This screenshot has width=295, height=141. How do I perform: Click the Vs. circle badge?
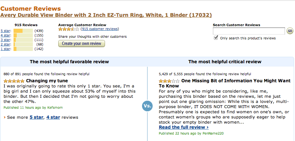(x=147, y=106)
